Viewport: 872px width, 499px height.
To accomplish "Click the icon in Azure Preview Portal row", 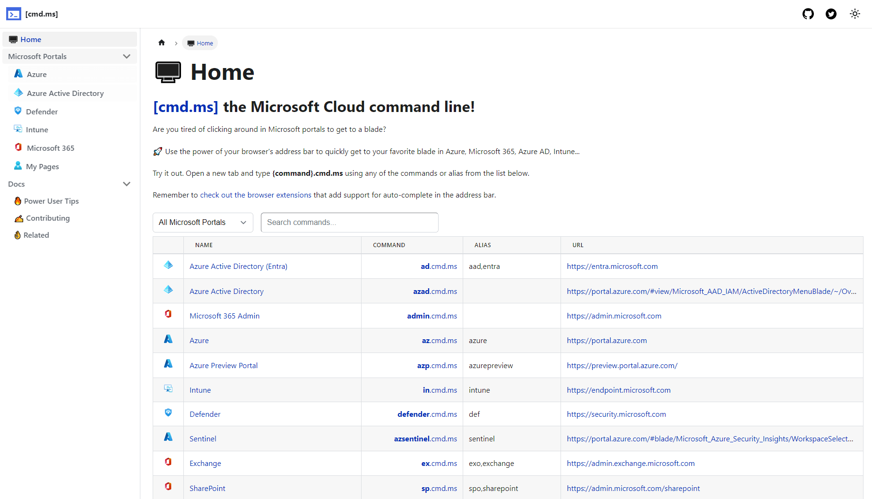I will (x=168, y=364).
